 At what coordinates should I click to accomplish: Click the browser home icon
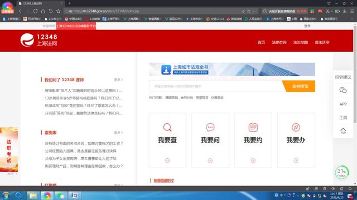pyautogui.click(x=43, y=11)
